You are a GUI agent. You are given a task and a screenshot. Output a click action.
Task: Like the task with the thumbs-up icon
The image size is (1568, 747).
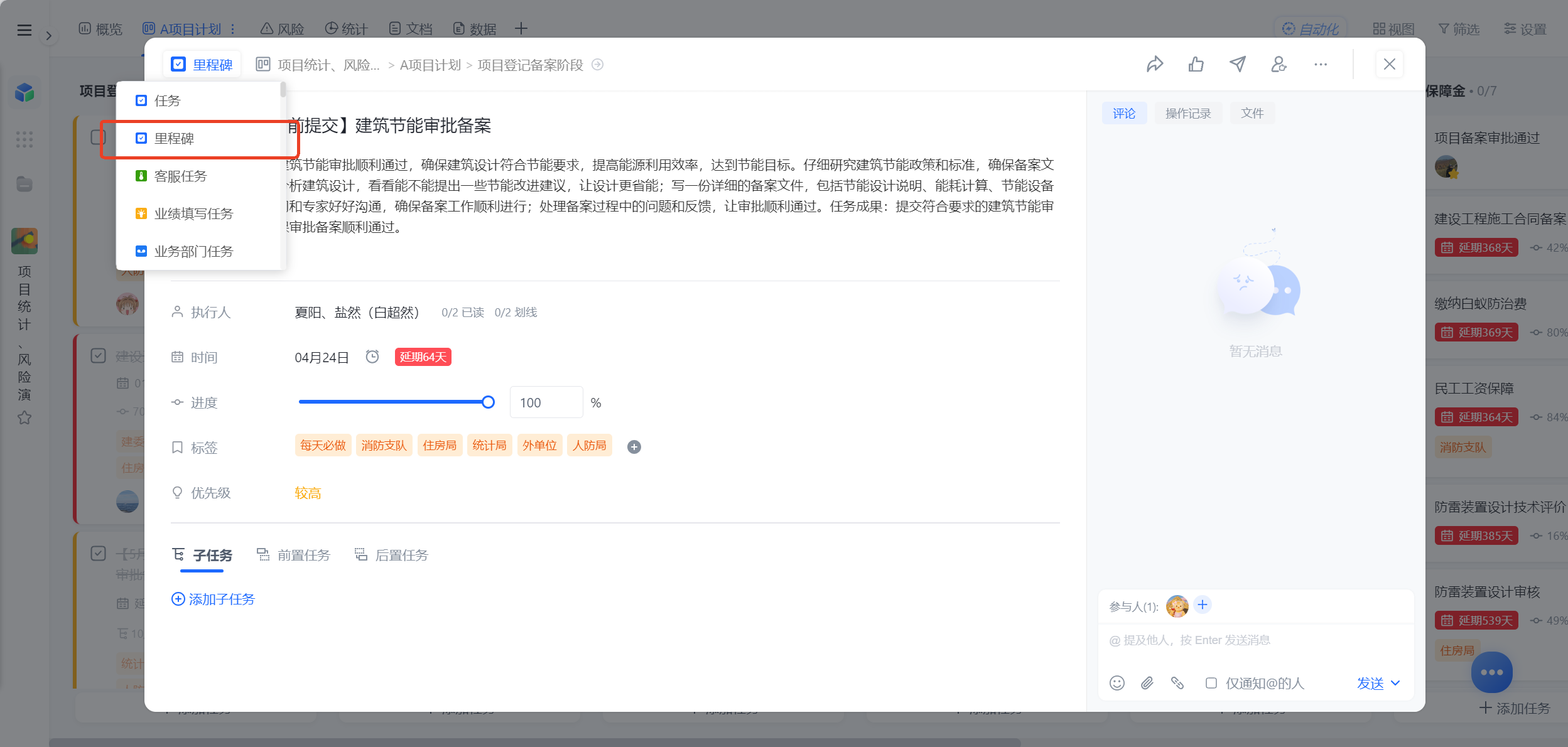[x=1196, y=64]
